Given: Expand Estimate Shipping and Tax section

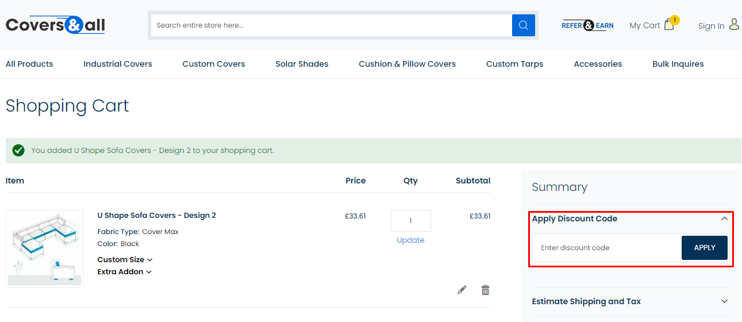Looking at the screenshot, I should (724, 301).
